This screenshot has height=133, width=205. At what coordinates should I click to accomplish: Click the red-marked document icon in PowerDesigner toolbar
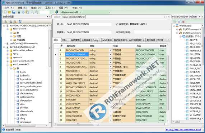(183, 21)
